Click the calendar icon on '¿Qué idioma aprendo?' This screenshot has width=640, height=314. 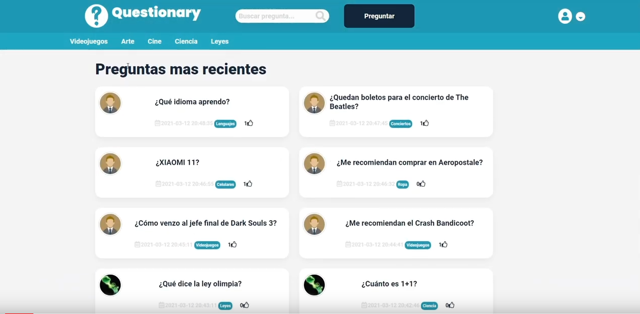[157, 123]
